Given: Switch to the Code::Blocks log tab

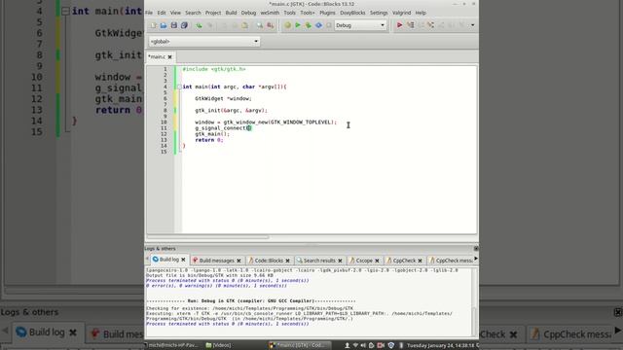Looking at the screenshot, I should (x=269, y=261).
